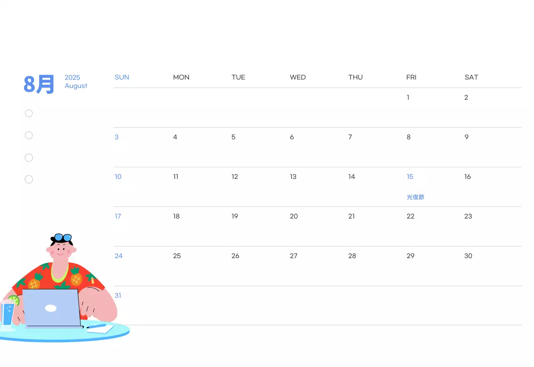The height and width of the screenshot is (367, 534).
Task: Click the character's smiling face
Action: coord(61,251)
